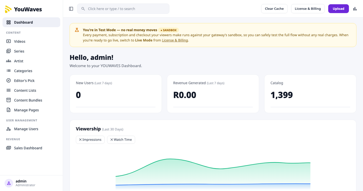The width and height of the screenshot is (363, 191).
Task: Click the Content Lists lines icon
Action: [9, 90]
